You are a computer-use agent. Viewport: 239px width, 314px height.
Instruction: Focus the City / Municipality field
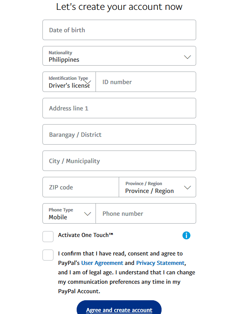pyautogui.click(x=119, y=161)
